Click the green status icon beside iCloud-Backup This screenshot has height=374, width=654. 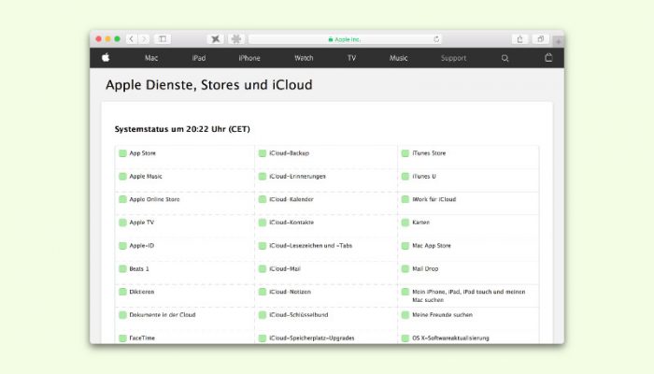(263, 153)
